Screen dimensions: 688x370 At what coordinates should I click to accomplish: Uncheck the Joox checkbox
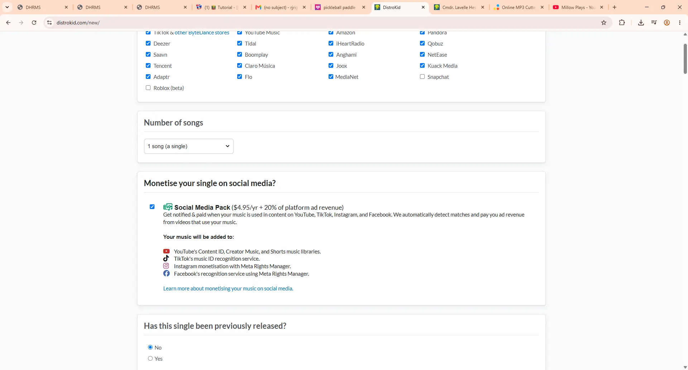[x=331, y=66]
